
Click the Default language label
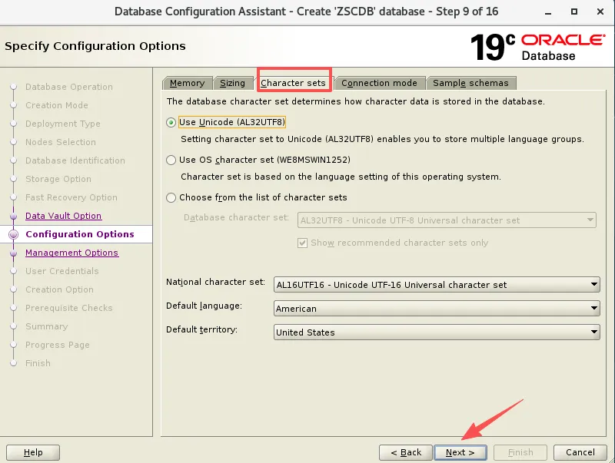coord(204,306)
